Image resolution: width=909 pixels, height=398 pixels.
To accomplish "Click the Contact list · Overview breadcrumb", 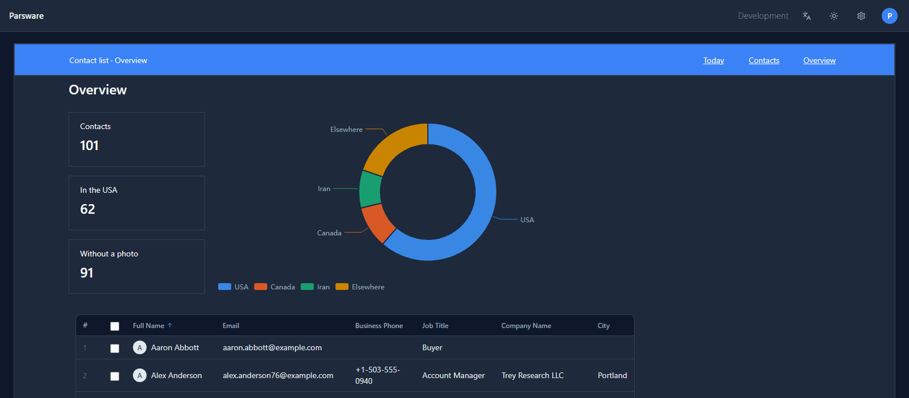I will pos(108,60).
